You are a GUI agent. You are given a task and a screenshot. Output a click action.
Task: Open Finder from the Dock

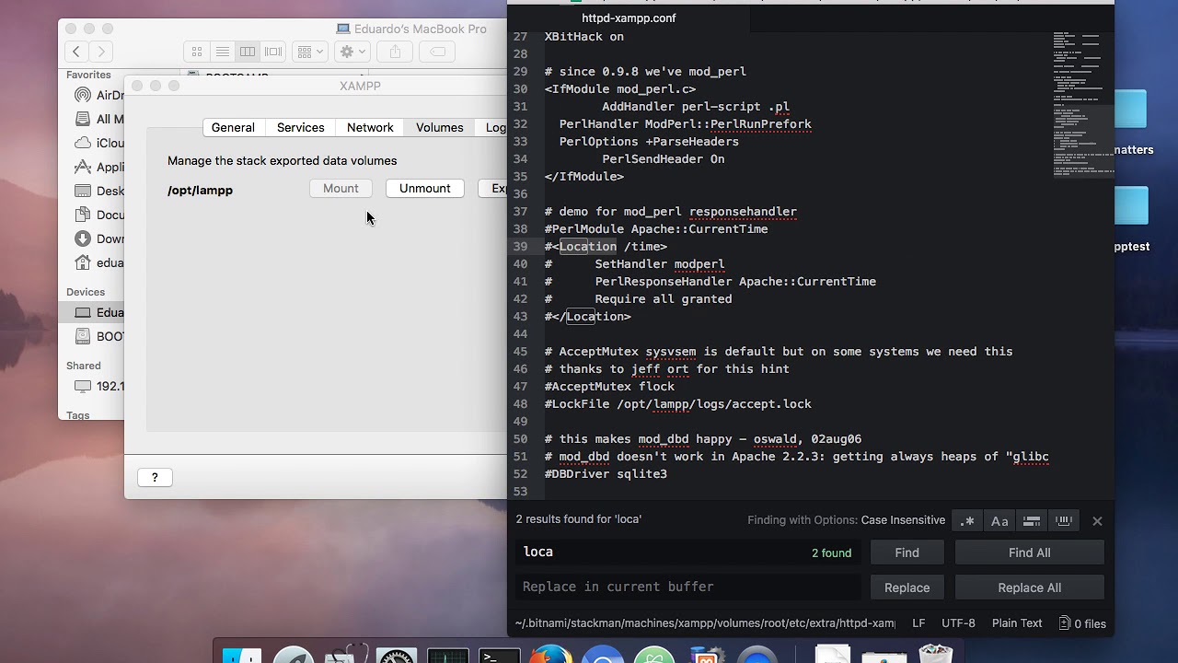(x=242, y=656)
